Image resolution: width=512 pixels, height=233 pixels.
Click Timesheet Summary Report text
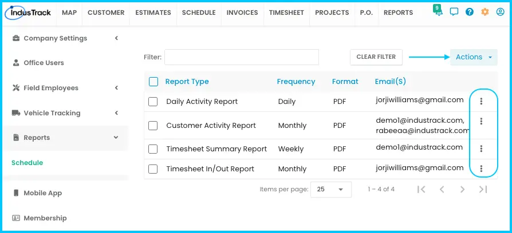coord(217,149)
